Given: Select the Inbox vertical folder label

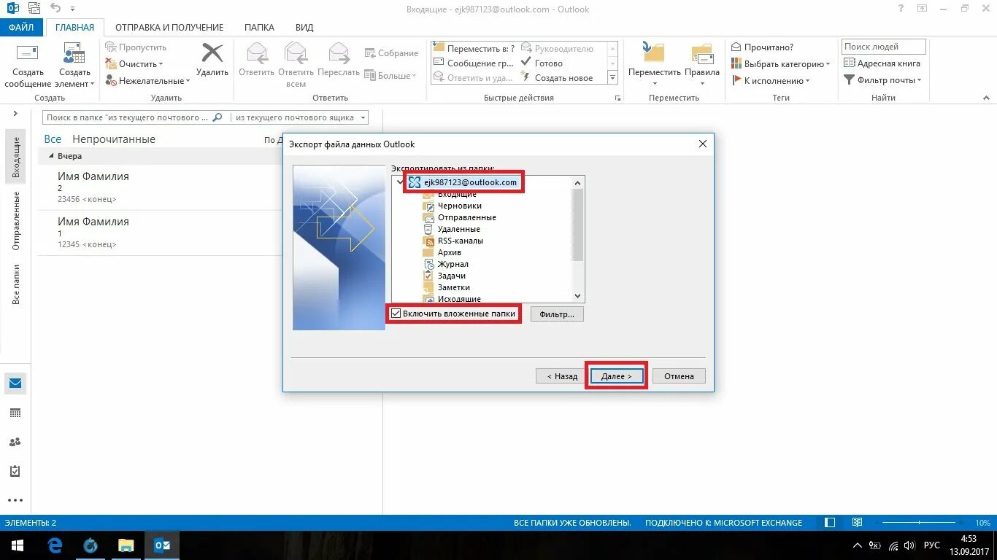Looking at the screenshot, I should 16,157.
